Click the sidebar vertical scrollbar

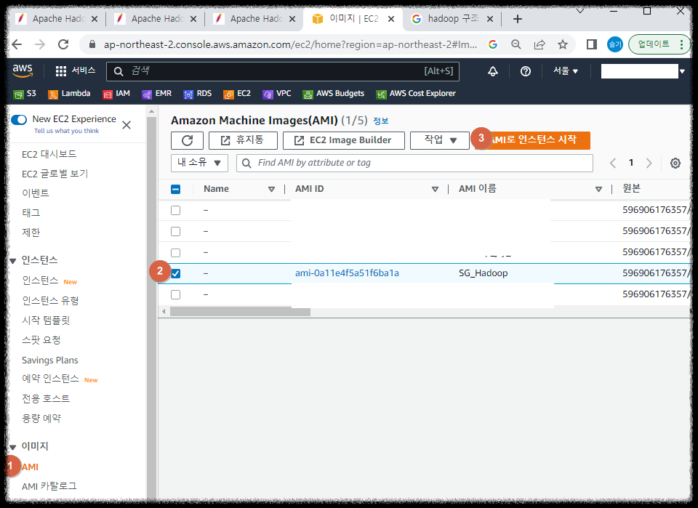tap(151, 307)
